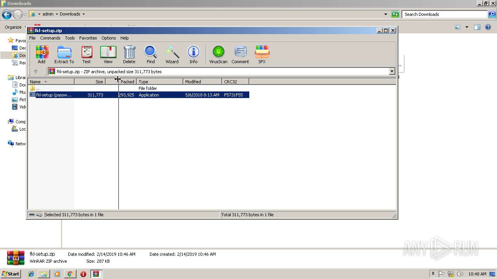Click the Search Downloads field

tap(445, 14)
